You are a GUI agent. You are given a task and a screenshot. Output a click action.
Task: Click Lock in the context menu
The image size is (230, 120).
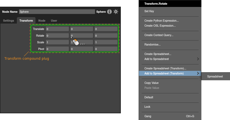pyautogui.click(x=147, y=107)
